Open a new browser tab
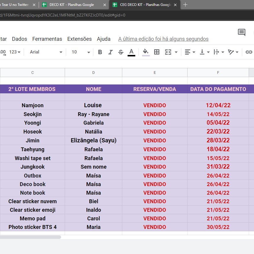Viewport: 254px width, 254px height. coord(185,5)
